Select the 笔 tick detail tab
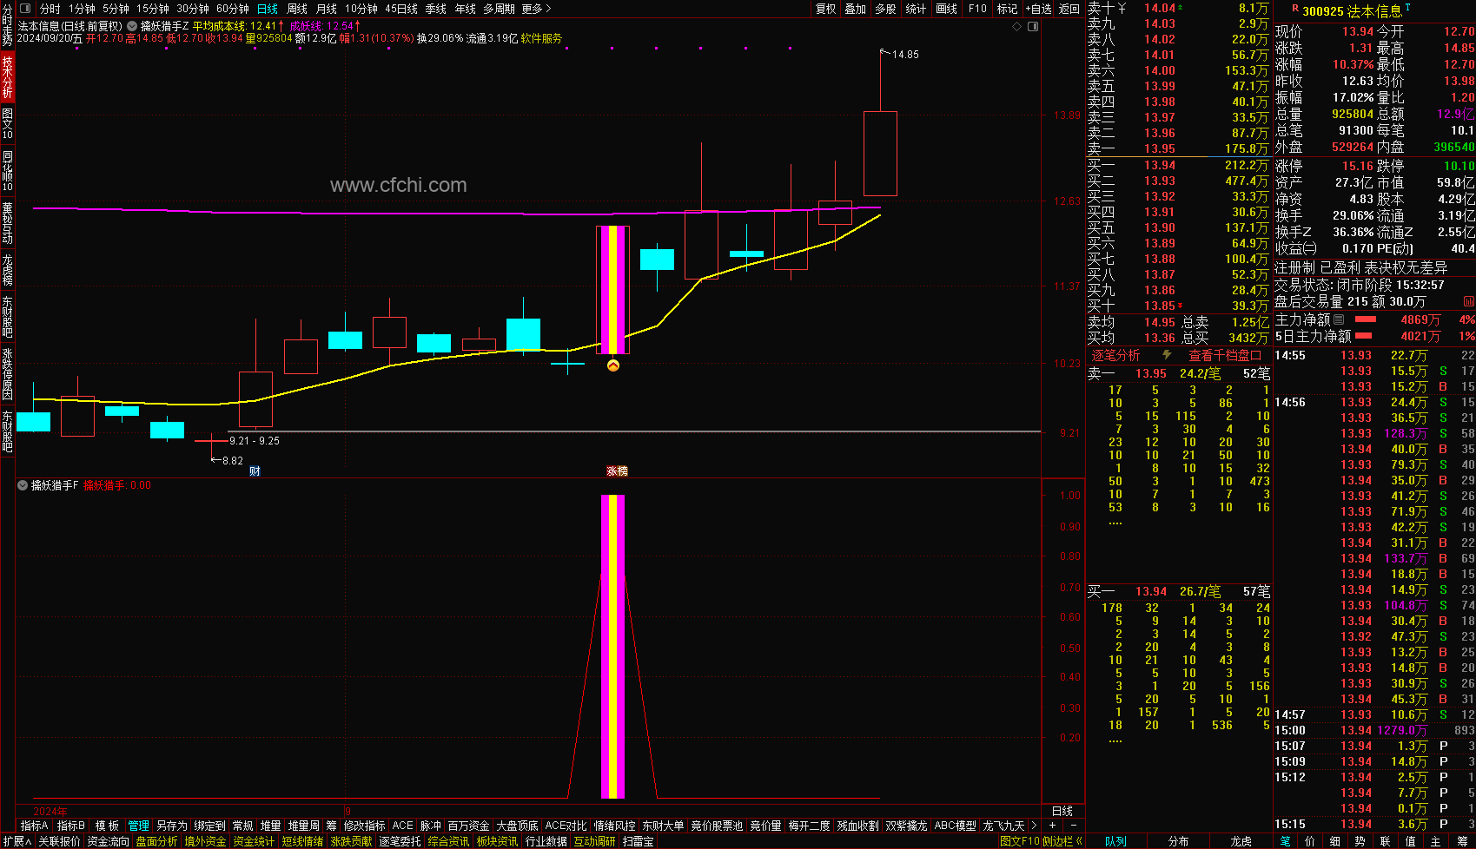 (x=1285, y=841)
